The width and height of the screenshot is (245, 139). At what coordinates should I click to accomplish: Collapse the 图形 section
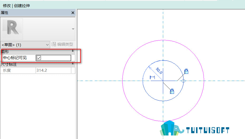pos(73,51)
